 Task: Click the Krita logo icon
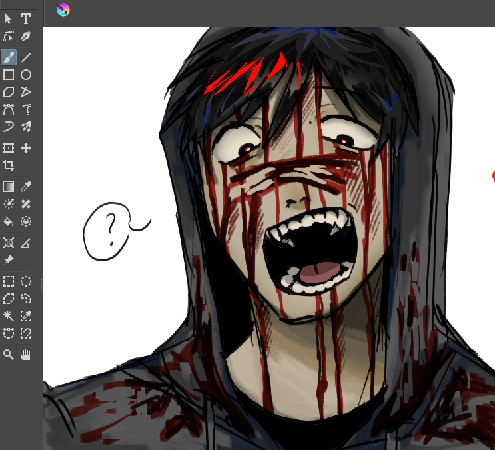(63, 10)
